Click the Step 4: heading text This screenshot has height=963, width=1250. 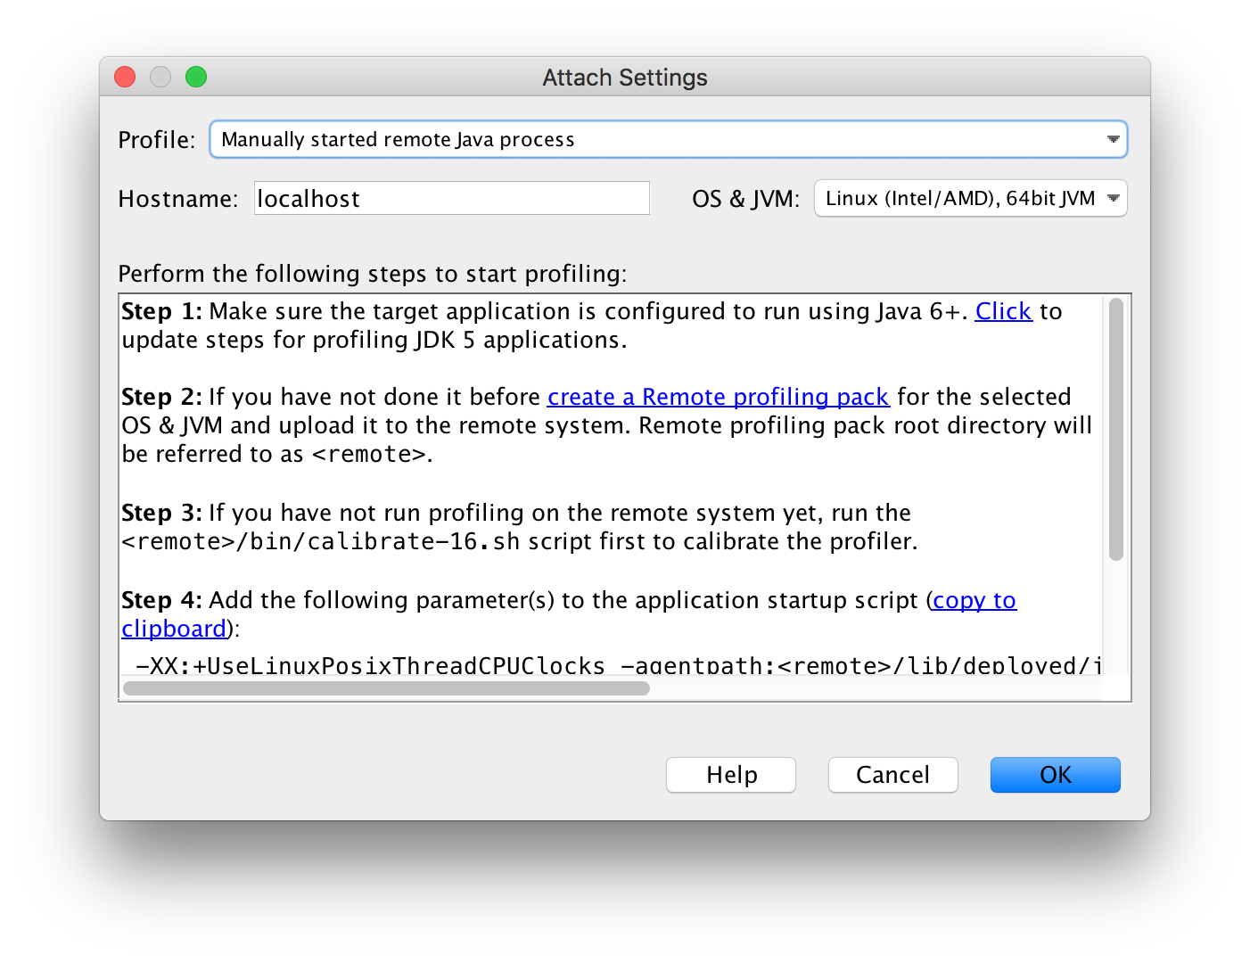pyautogui.click(x=161, y=600)
